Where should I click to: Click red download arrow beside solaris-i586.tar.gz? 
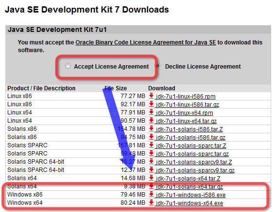[x=151, y=137]
